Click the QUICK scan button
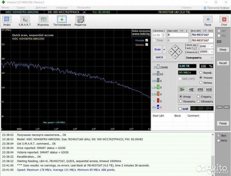 (x=159, y=57)
